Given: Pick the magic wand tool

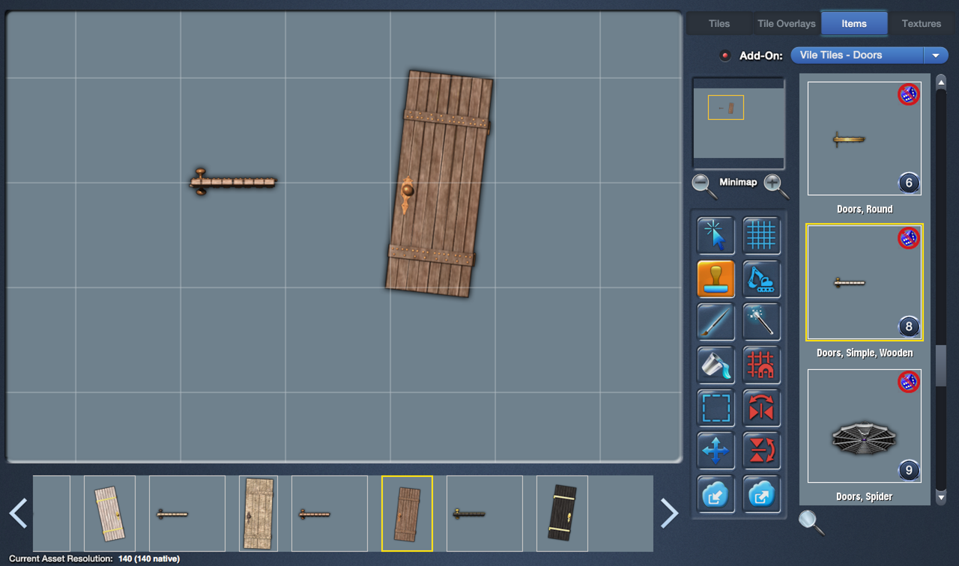Looking at the screenshot, I should pyautogui.click(x=761, y=322).
